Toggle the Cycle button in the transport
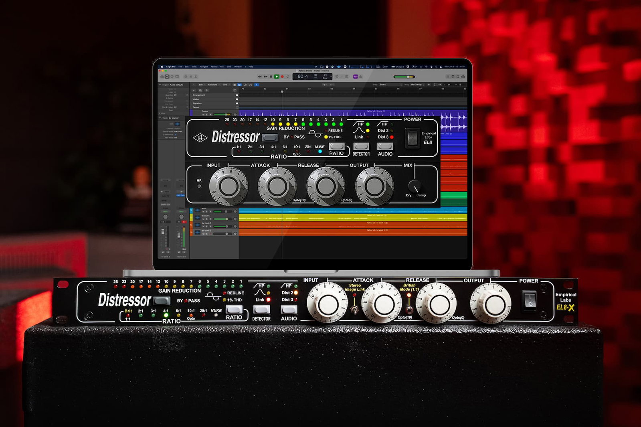This screenshot has width=641, height=427. pyautogui.click(x=287, y=77)
